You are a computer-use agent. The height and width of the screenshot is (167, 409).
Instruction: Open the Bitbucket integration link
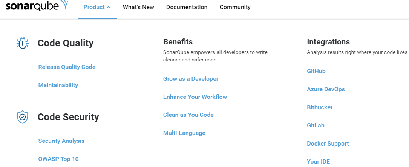tap(320, 107)
